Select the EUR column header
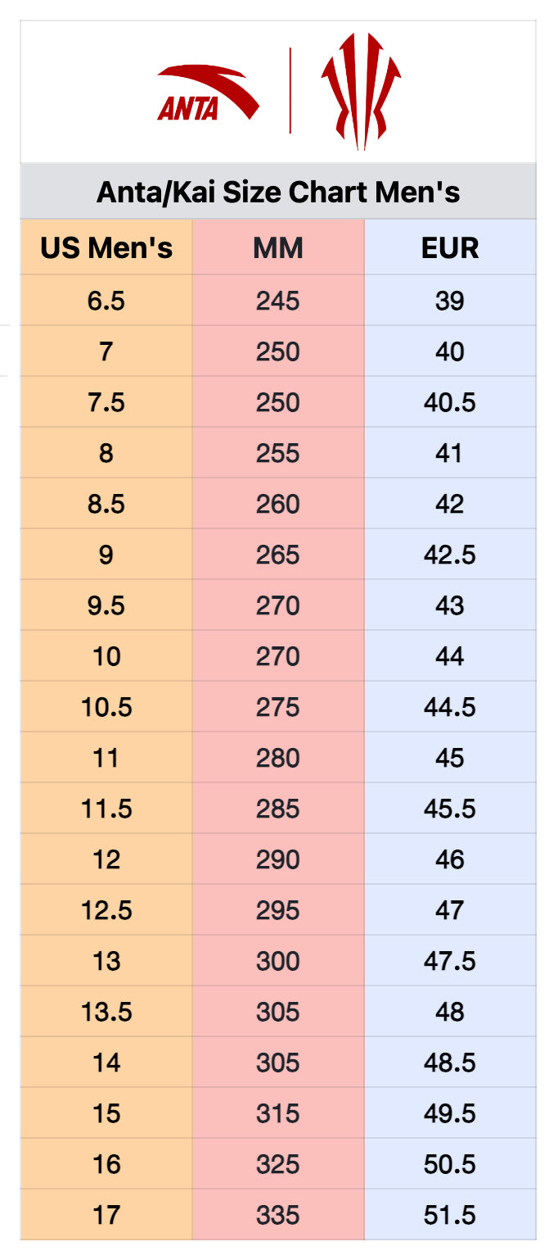This screenshot has width=558, height=1260. [x=450, y=247]
